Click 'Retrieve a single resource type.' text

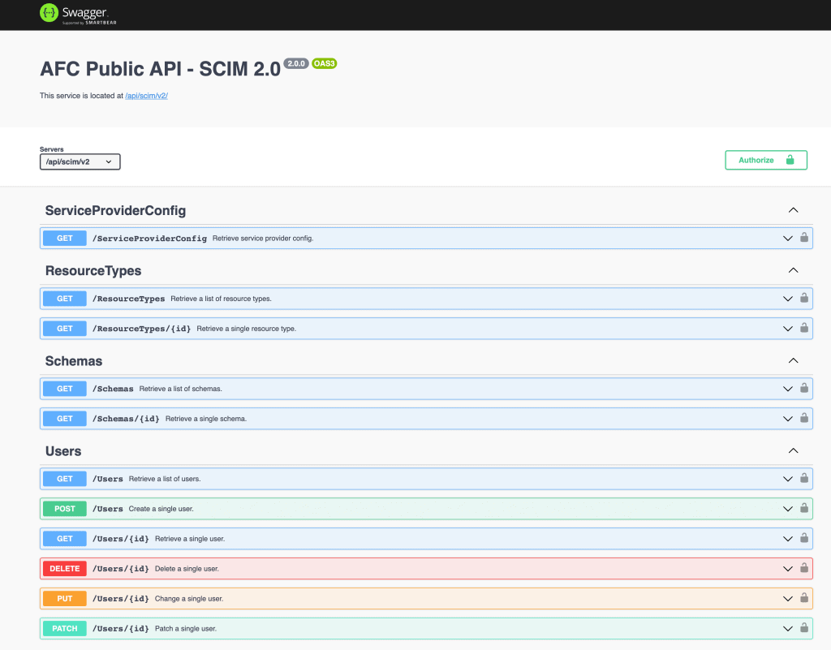pos(247,329)
